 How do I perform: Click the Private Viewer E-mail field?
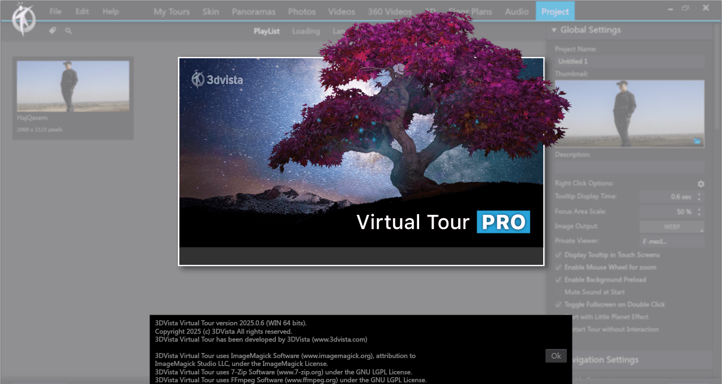click(672, 241)
